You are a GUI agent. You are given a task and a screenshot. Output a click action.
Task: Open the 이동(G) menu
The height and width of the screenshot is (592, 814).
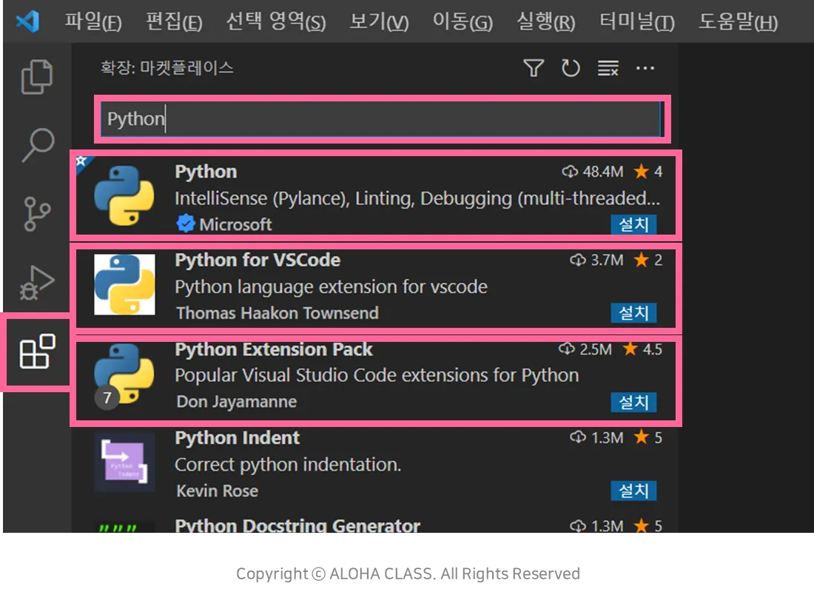point(462,21)
